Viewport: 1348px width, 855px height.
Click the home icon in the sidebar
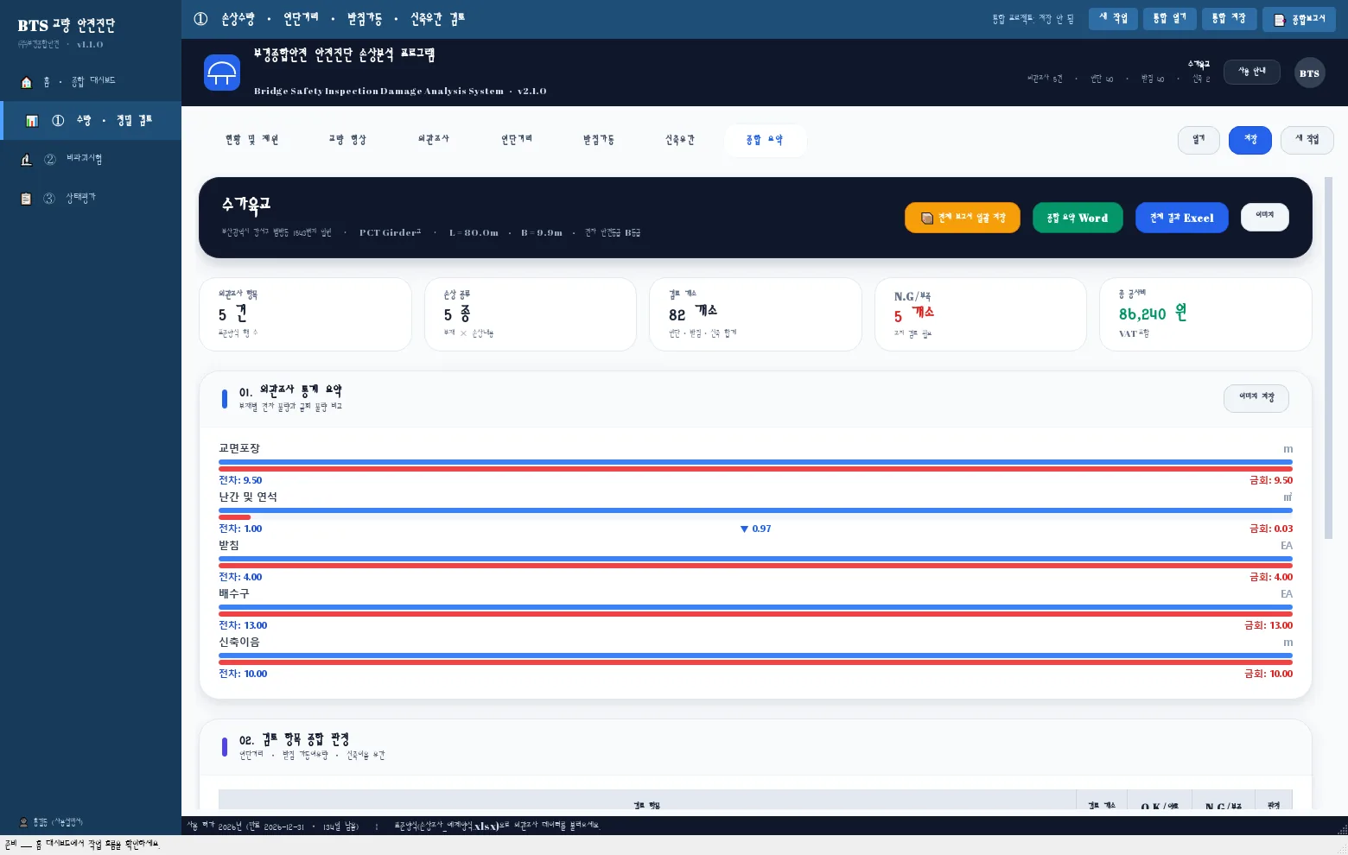point(26,82)
